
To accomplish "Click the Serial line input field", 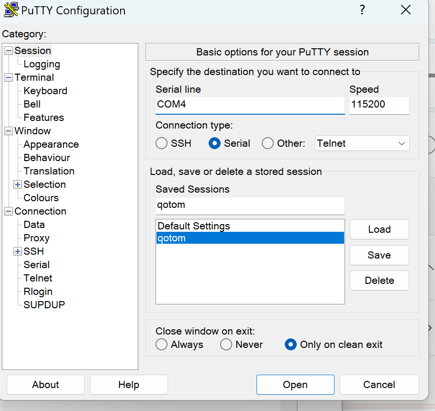I will pyautogui.click(x=249, y=105).
